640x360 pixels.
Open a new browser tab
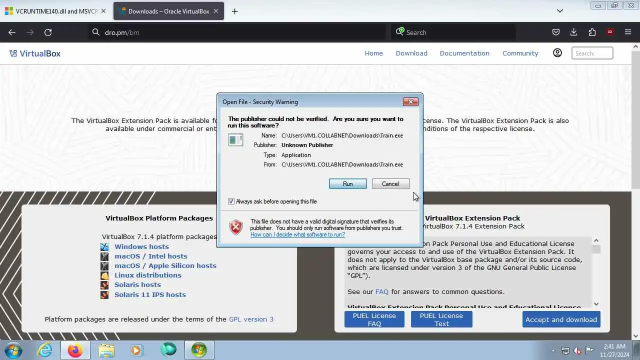click(x=234, y=11)
